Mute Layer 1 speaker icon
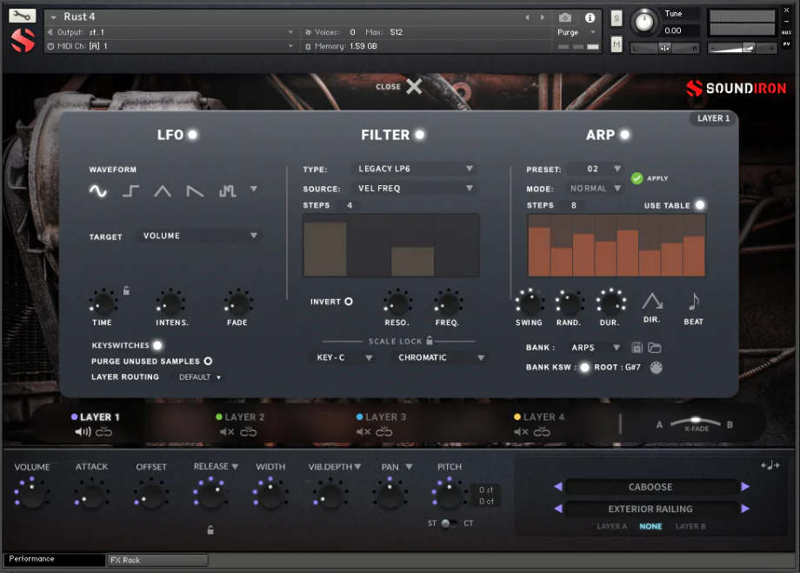This screenshot has width=800, height=573. pyautogui.click(x=83, y=432)
